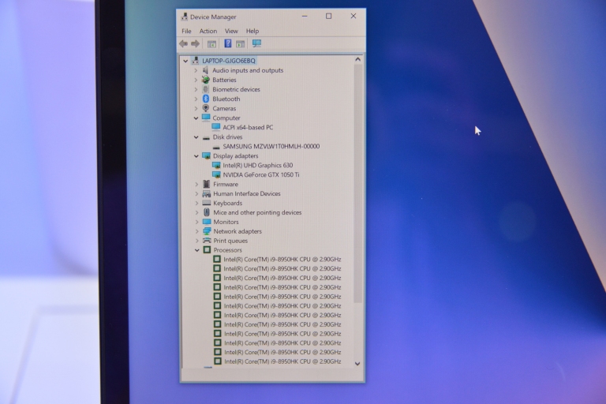Open the Action menu
Viewport: 606px width, 404px height.
[208, 31]
